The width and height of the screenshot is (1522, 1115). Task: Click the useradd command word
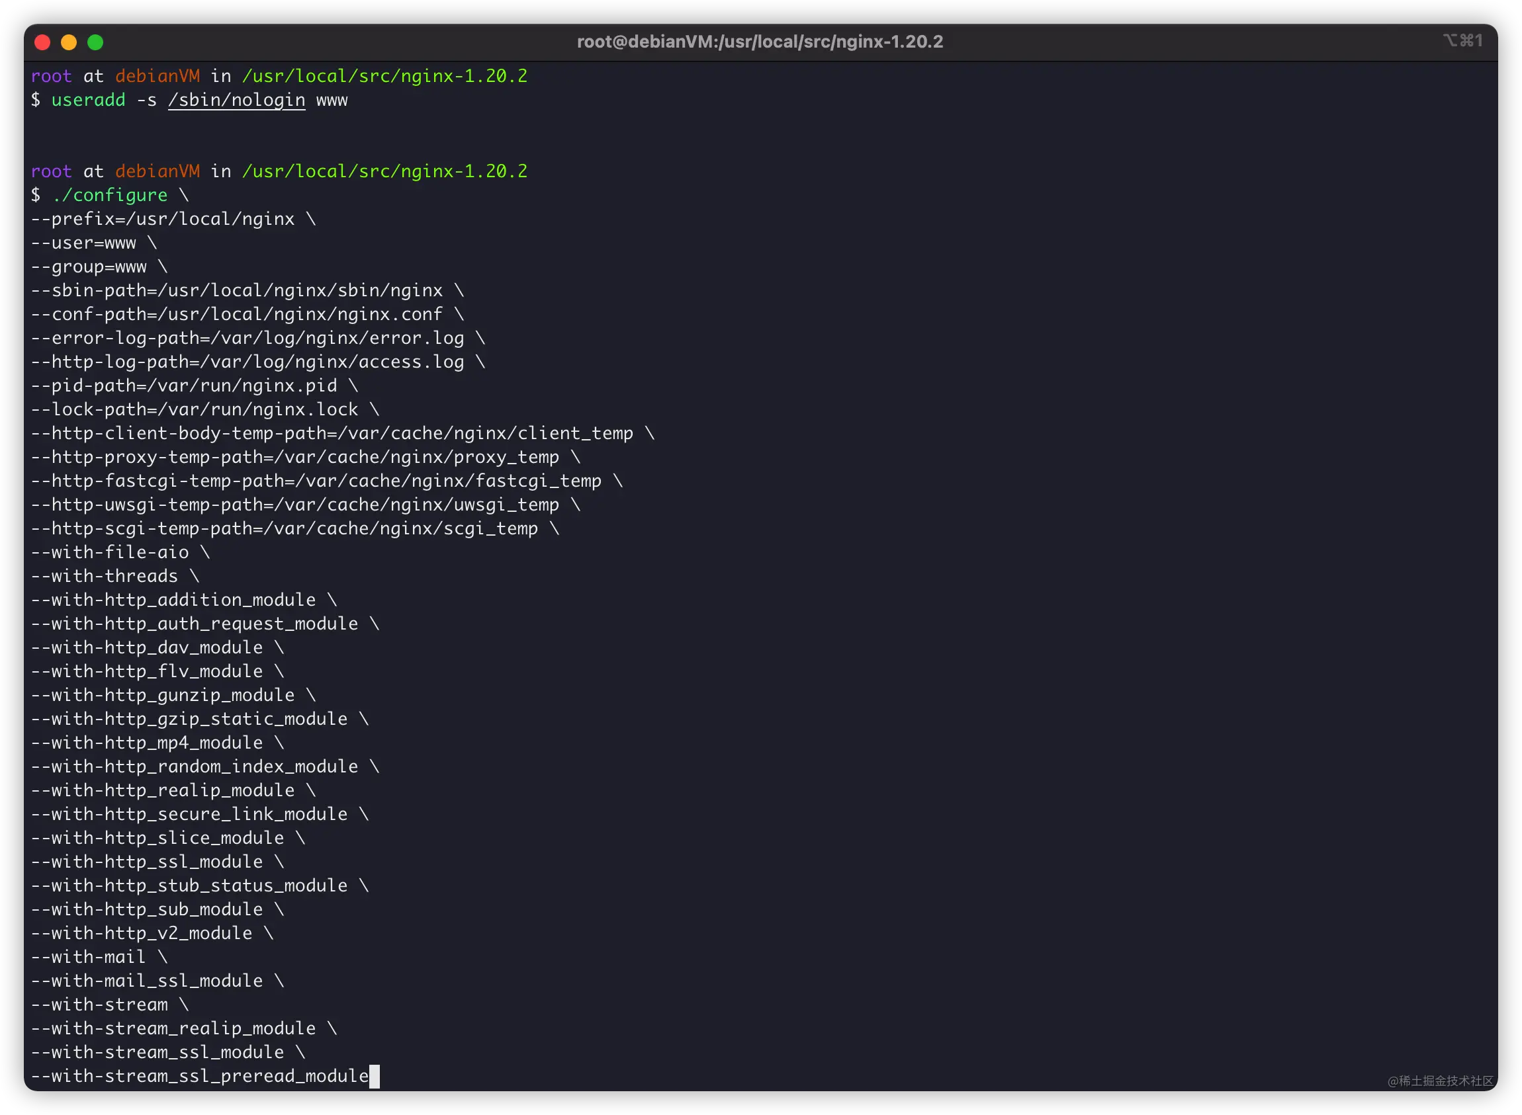[x=89, y=100]
